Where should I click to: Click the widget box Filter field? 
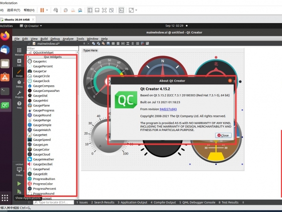(x=52, y=48)
